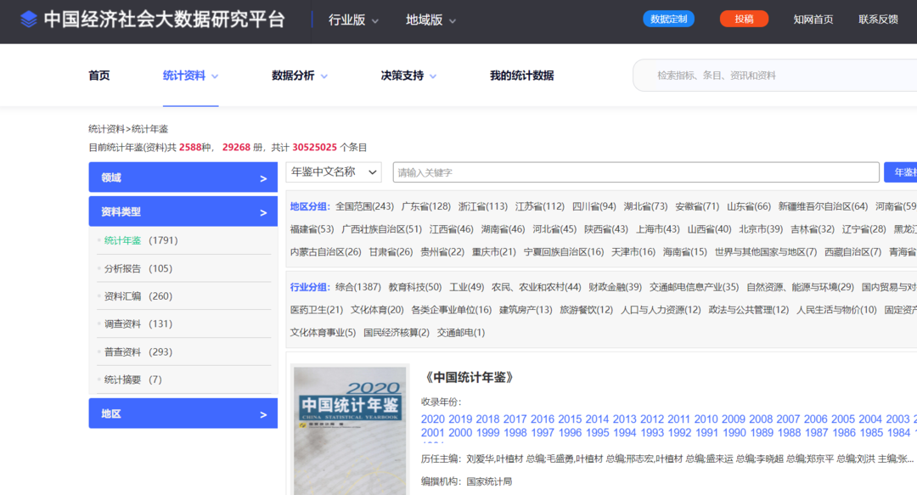The image size is (917, 495).
Task: Click the yearbook keyword input field
Action: (x=636, y=172)
